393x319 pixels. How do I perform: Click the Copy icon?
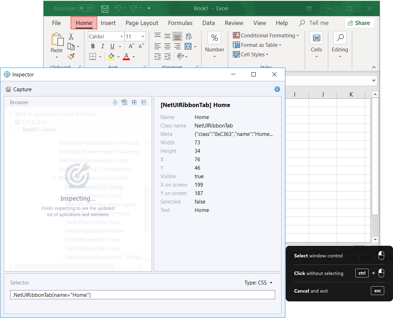click(71, 46)
